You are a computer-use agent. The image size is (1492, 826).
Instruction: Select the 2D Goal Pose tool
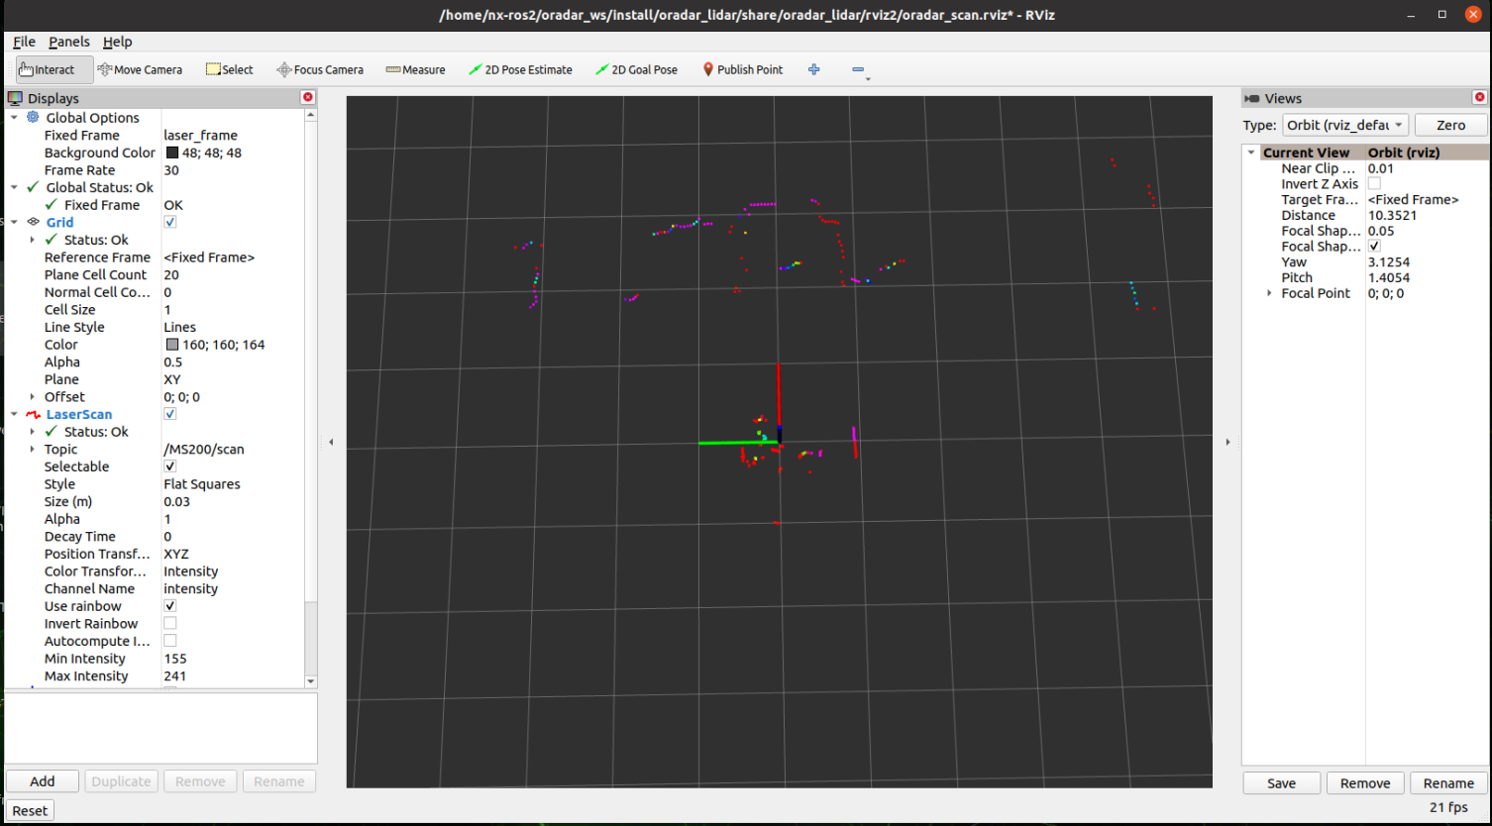point(636,69)
